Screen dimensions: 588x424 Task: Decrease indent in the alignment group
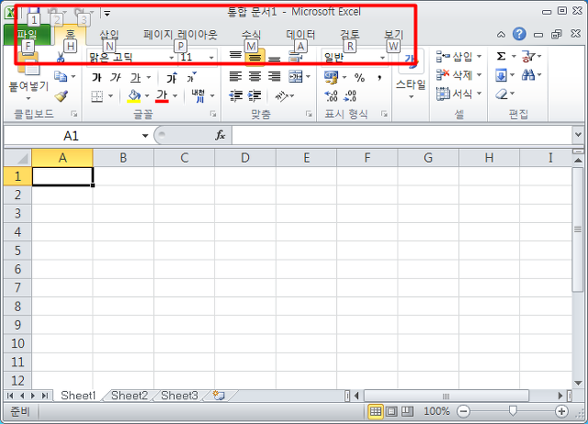click(235, 95)
